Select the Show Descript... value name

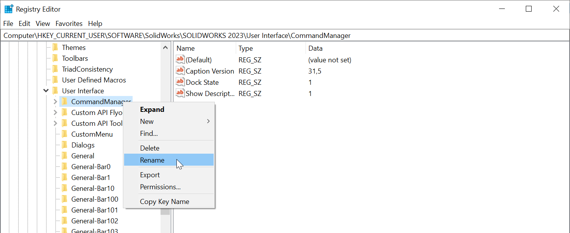coord(210,94)
